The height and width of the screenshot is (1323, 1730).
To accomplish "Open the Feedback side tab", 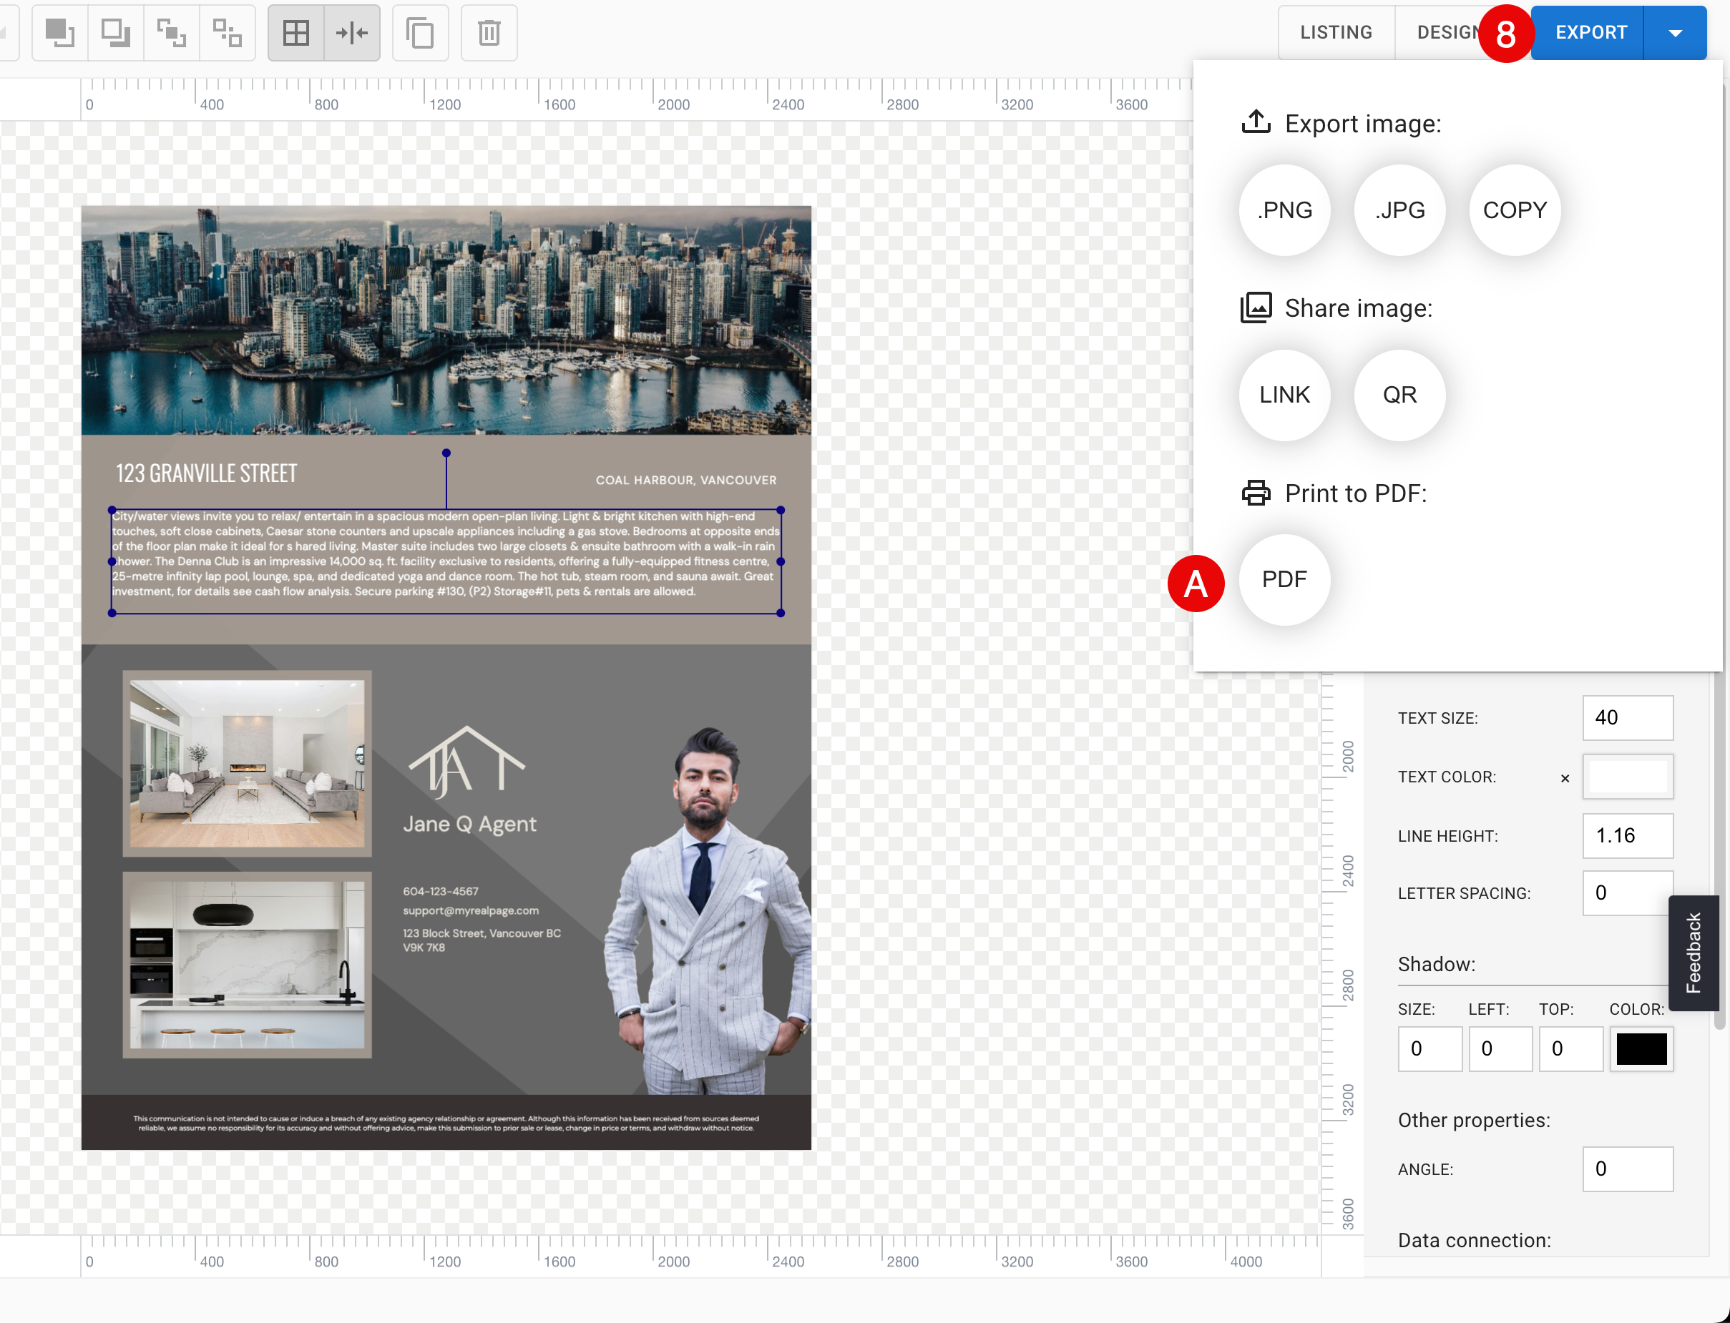I will 1693,953.
